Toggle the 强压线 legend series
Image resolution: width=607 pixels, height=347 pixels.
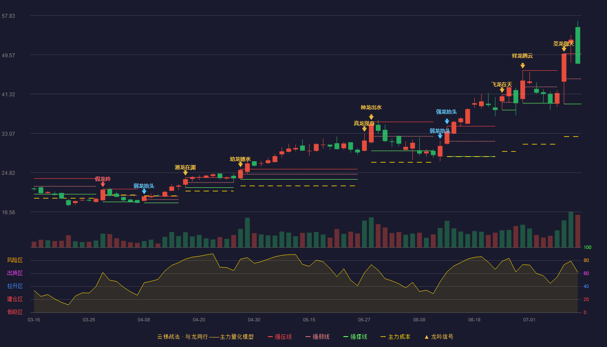[x=280, y=337]
